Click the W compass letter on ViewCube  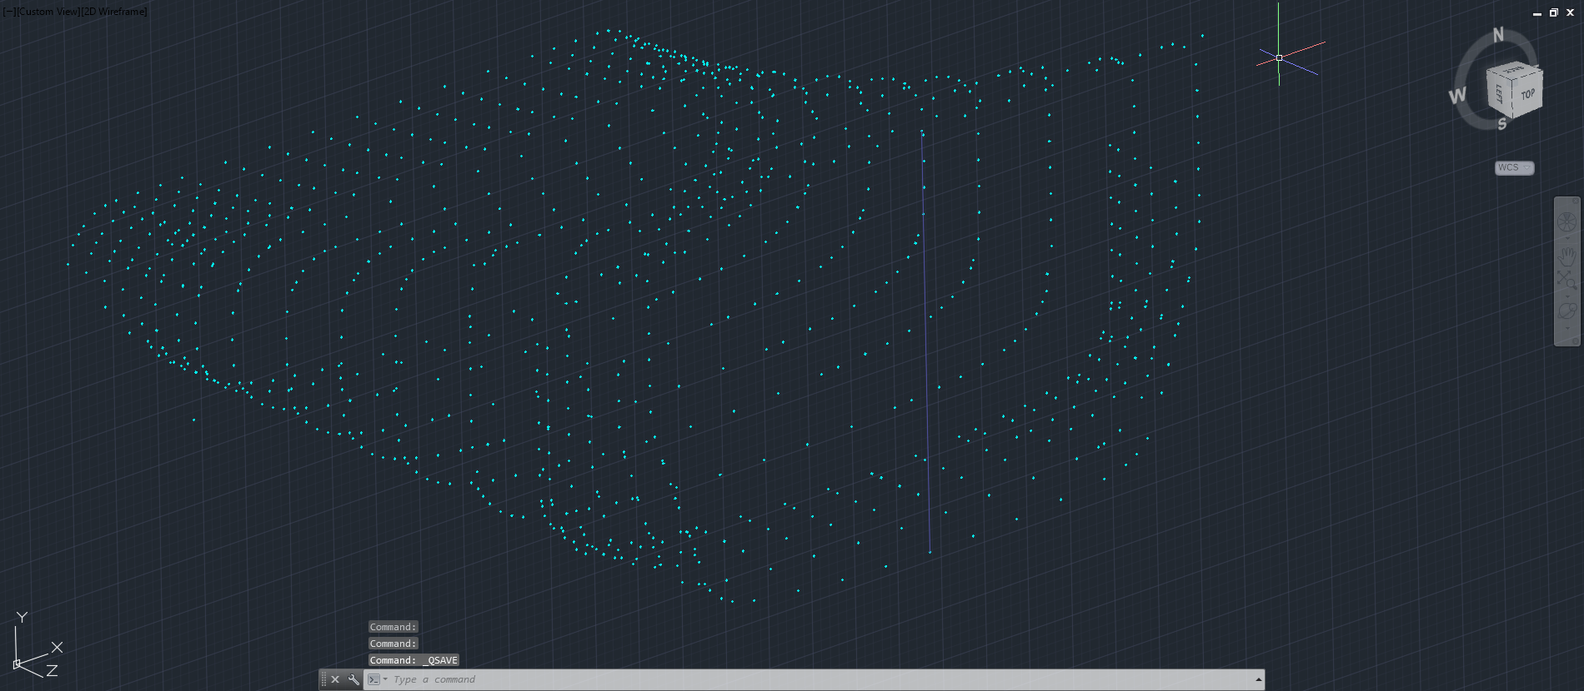click(1457, 96)
